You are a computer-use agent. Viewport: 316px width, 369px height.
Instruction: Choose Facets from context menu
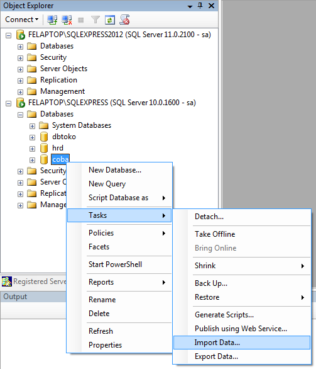coord(119,247)
